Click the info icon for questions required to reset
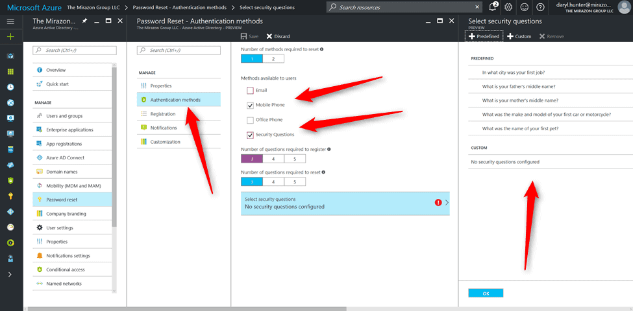Viewport: 633px width, 311px height. tap(324, 172)
